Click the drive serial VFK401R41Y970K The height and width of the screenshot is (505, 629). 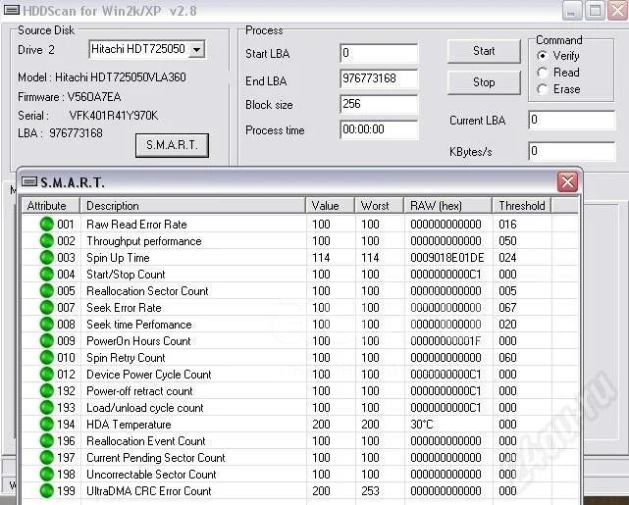coord(114,116)
